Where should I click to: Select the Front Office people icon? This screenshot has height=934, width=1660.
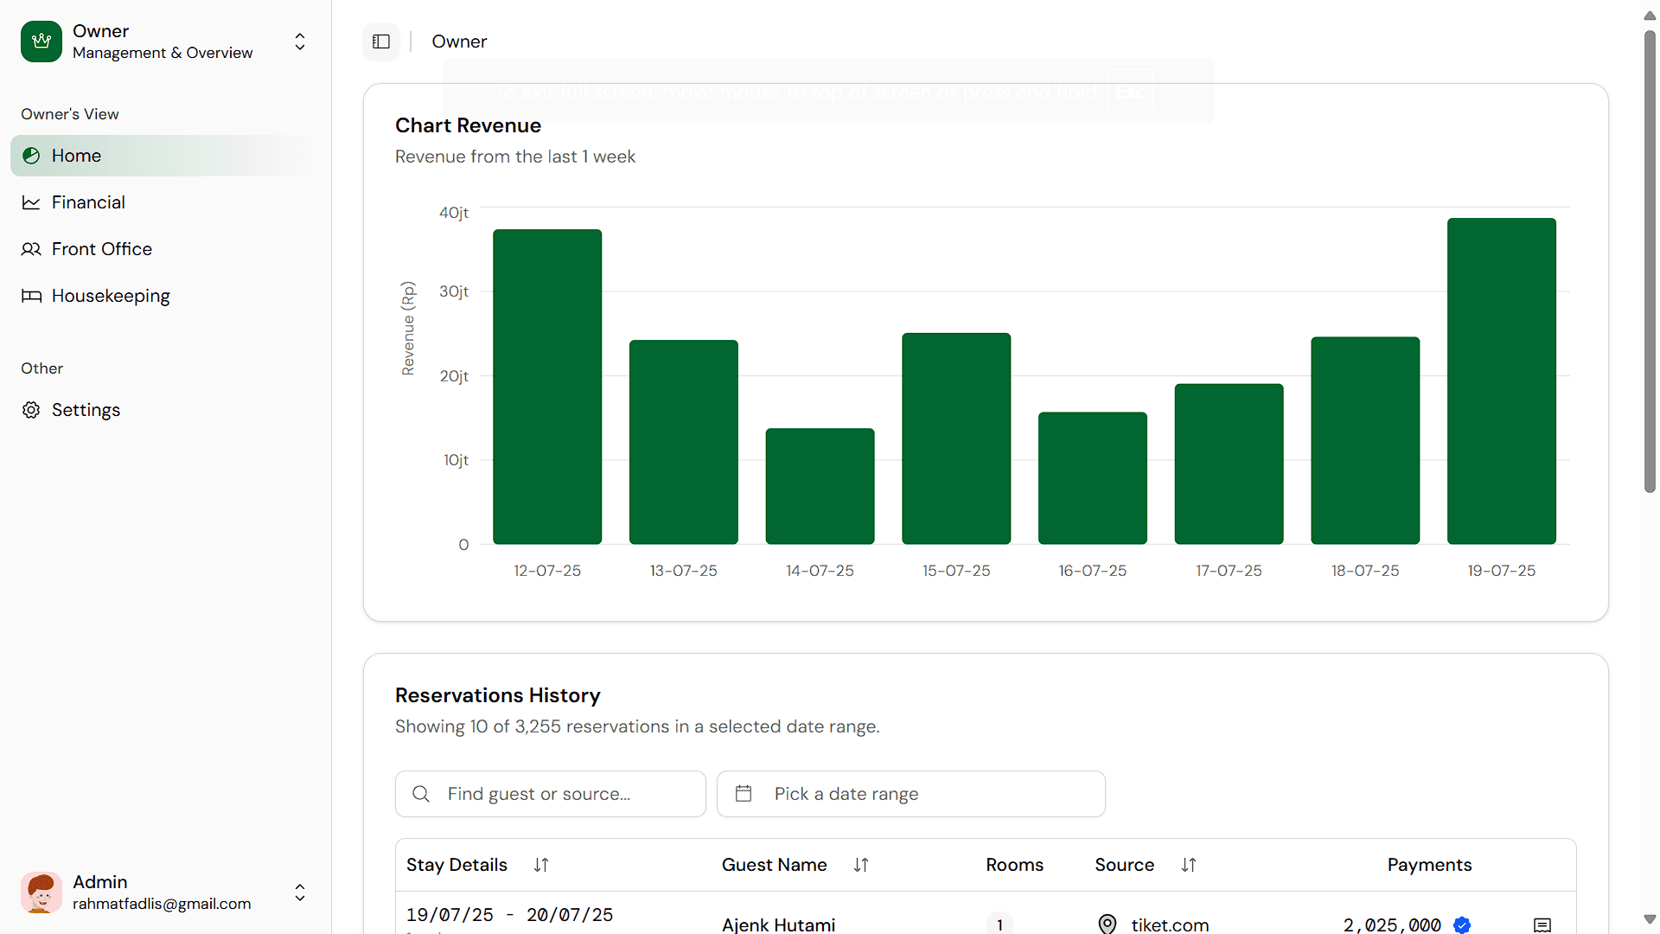[31, 249]
